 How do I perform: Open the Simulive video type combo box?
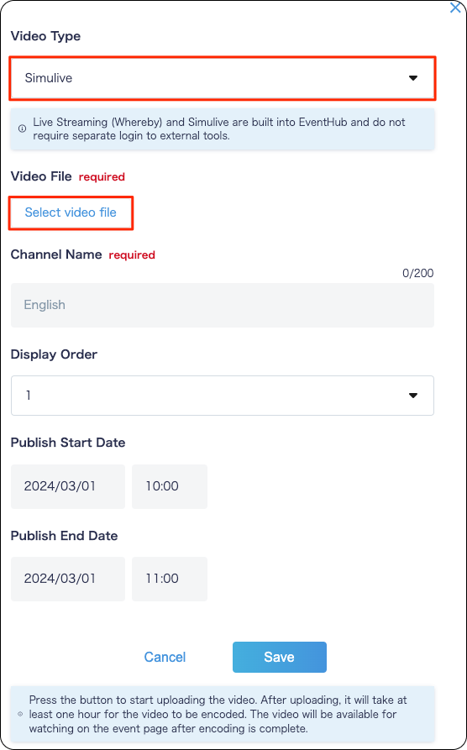tap(223, 78)
